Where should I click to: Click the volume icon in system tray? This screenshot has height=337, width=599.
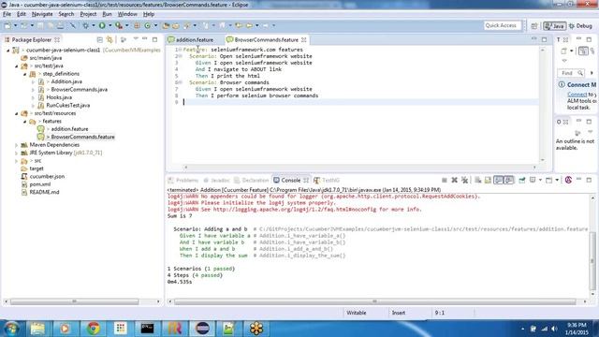click(x=554, y=329)
